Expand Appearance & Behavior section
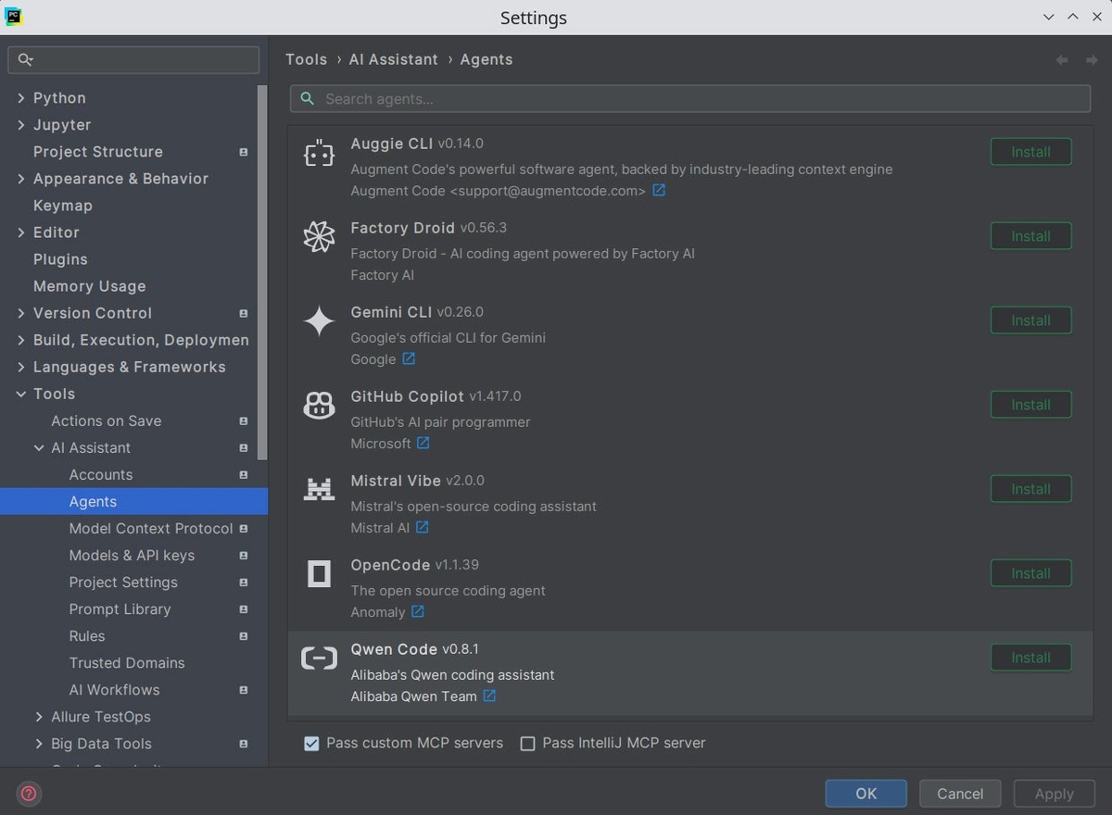This screenshot has height=815, width=1112. coord(20,179)
